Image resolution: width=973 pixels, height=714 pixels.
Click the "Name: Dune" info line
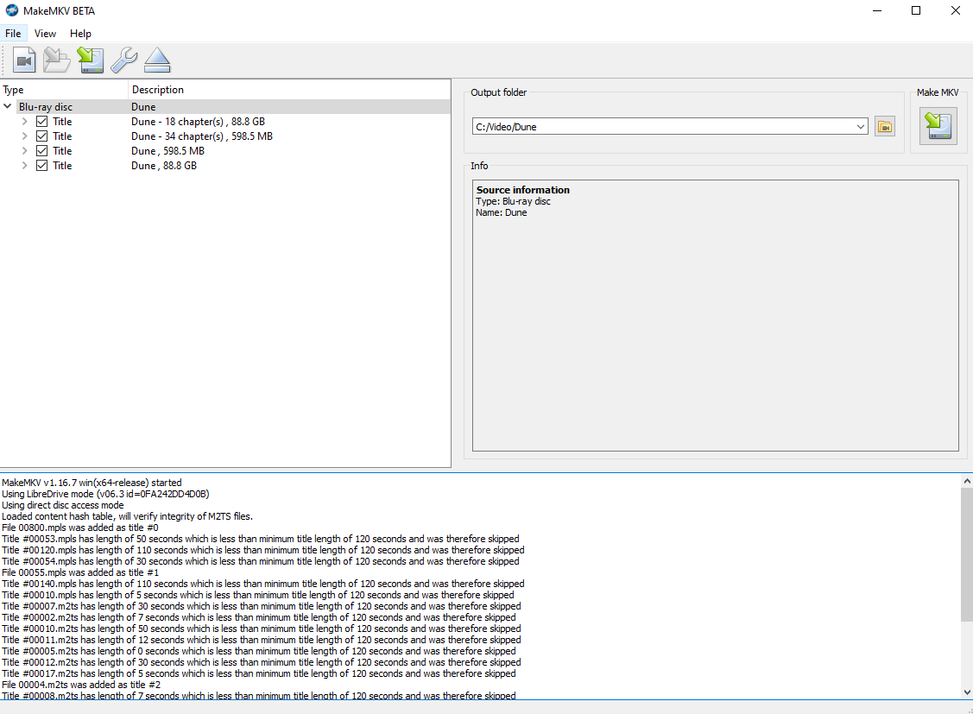(502, 212)
